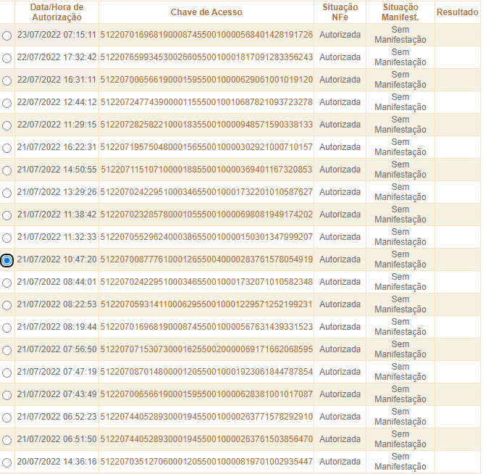Select radio button for 21/07/2022 07:56:50 row

7,350
